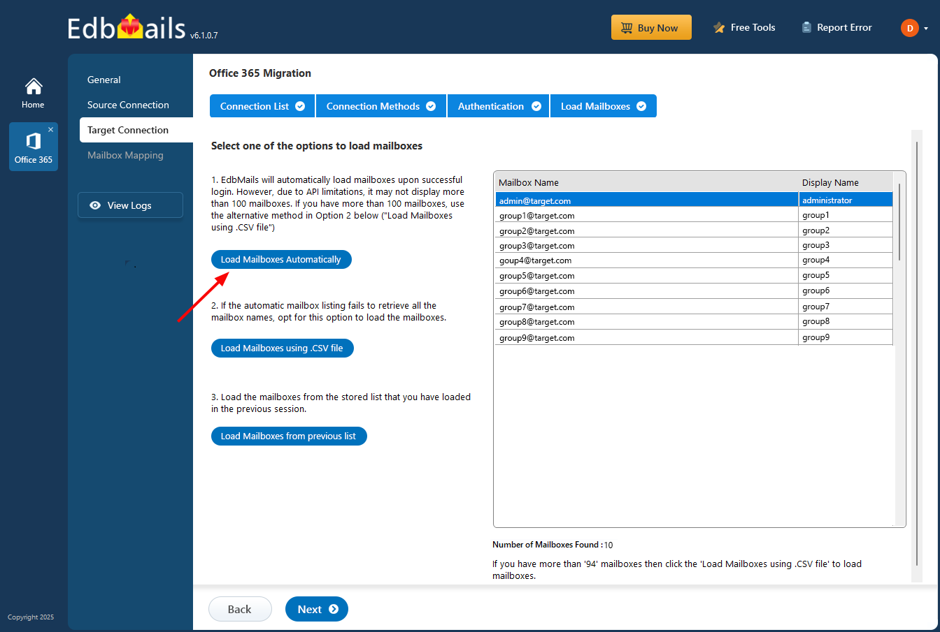Click the Display Name column header
Screen dimensions: 940x632
846,182
